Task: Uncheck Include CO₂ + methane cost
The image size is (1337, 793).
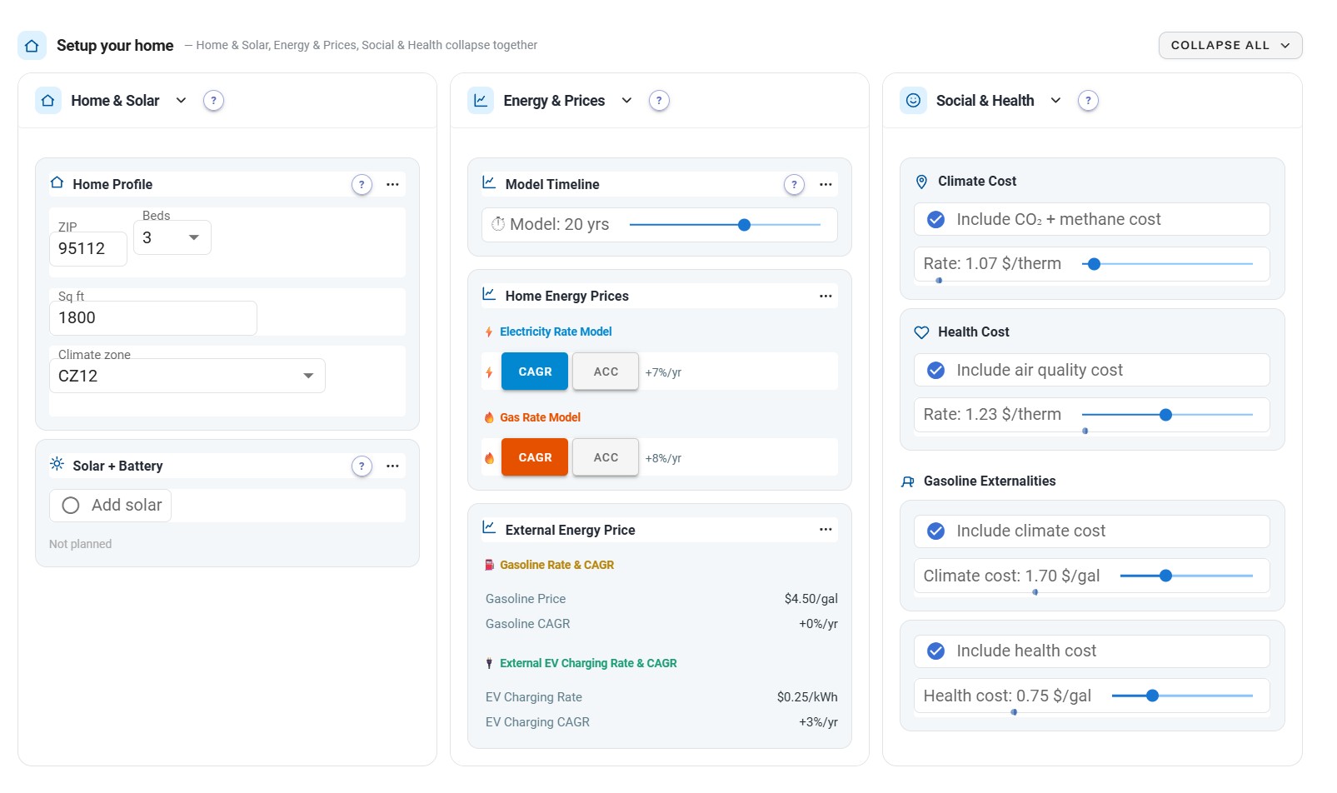Action: [x=936, y=220]
